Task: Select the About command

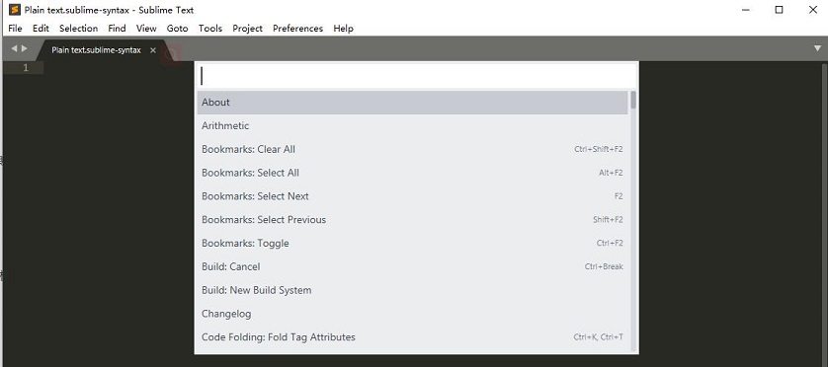Action: pyautogui.click(x=412, y=103)
